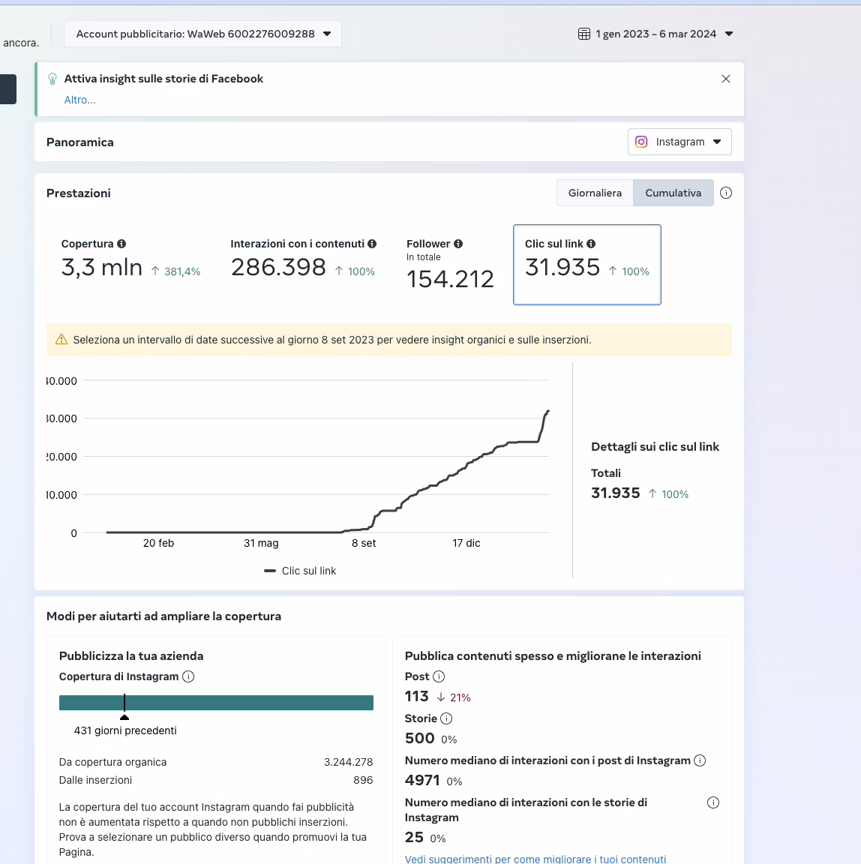The image size is (861, 864).
Task: Open info for Numero mediano di interazioni storie
Action: pos(712,802)
